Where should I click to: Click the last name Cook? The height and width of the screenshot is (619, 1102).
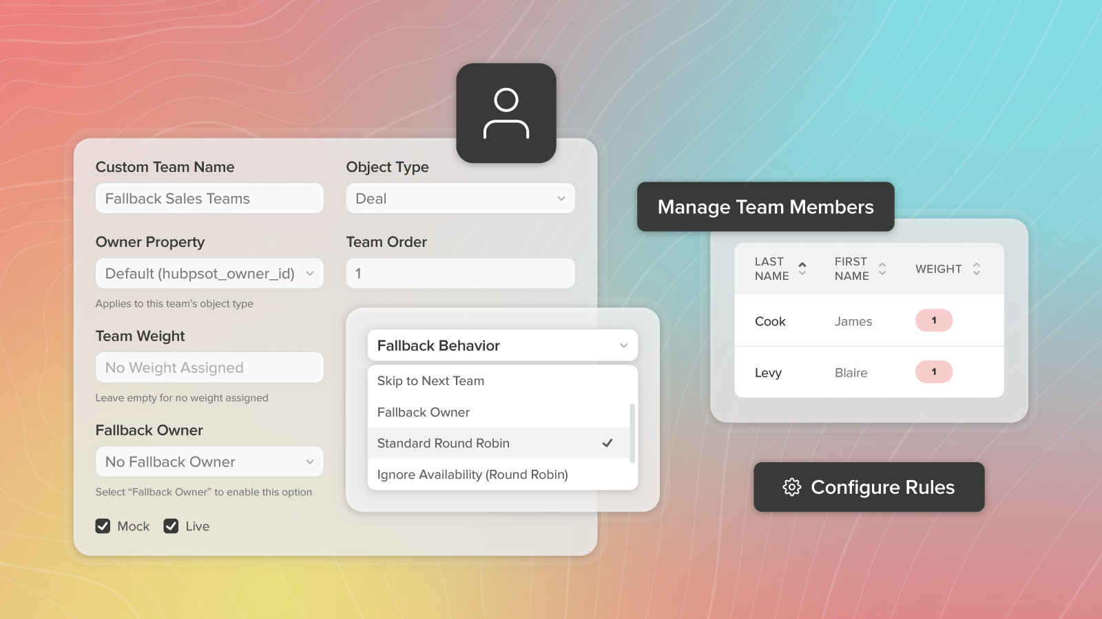tap(770, 321)
